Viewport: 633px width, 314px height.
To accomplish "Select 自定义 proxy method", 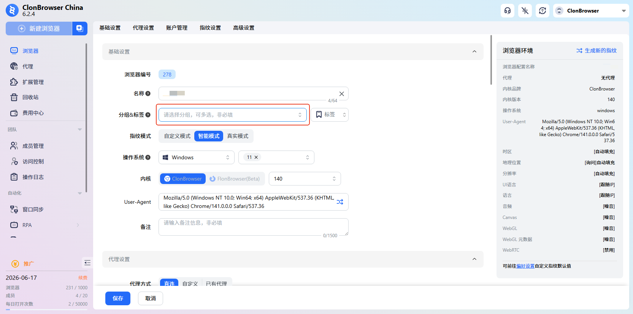I will click(190, 284).
